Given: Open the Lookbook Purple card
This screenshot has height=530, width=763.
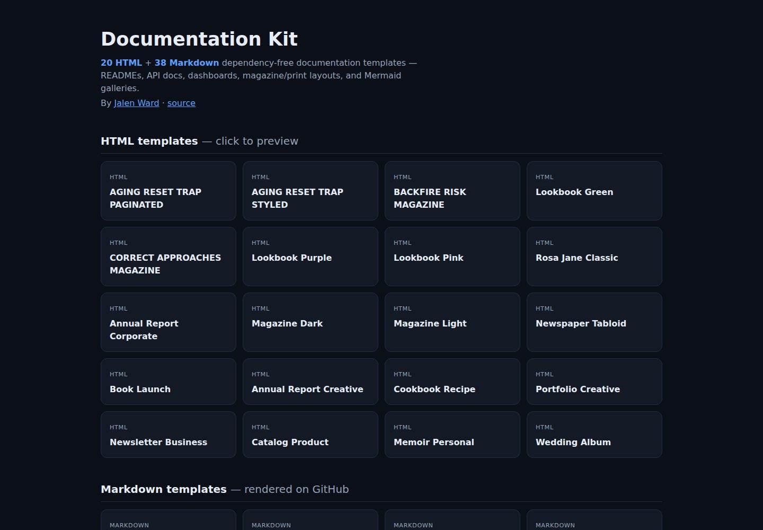Looking at the screenshot, I should pos(310,257).
